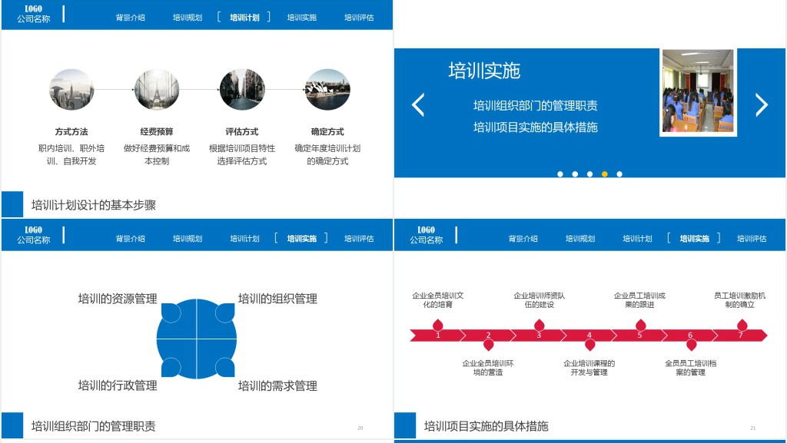This screenshot has width=787, height=443.
Task: Click the Eiffel Tower circle above 经费预算
Action: 157,90
